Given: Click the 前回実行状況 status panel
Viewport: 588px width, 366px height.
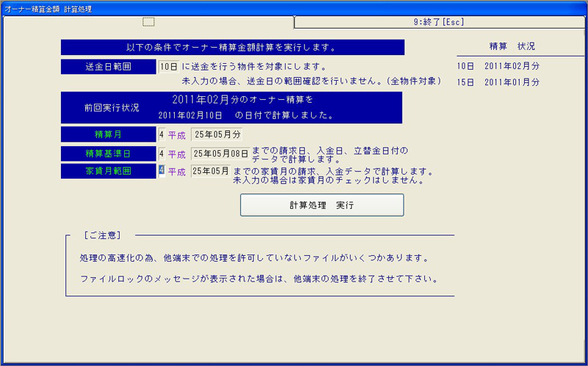Looking at the screenshot, I should point(232,107).
